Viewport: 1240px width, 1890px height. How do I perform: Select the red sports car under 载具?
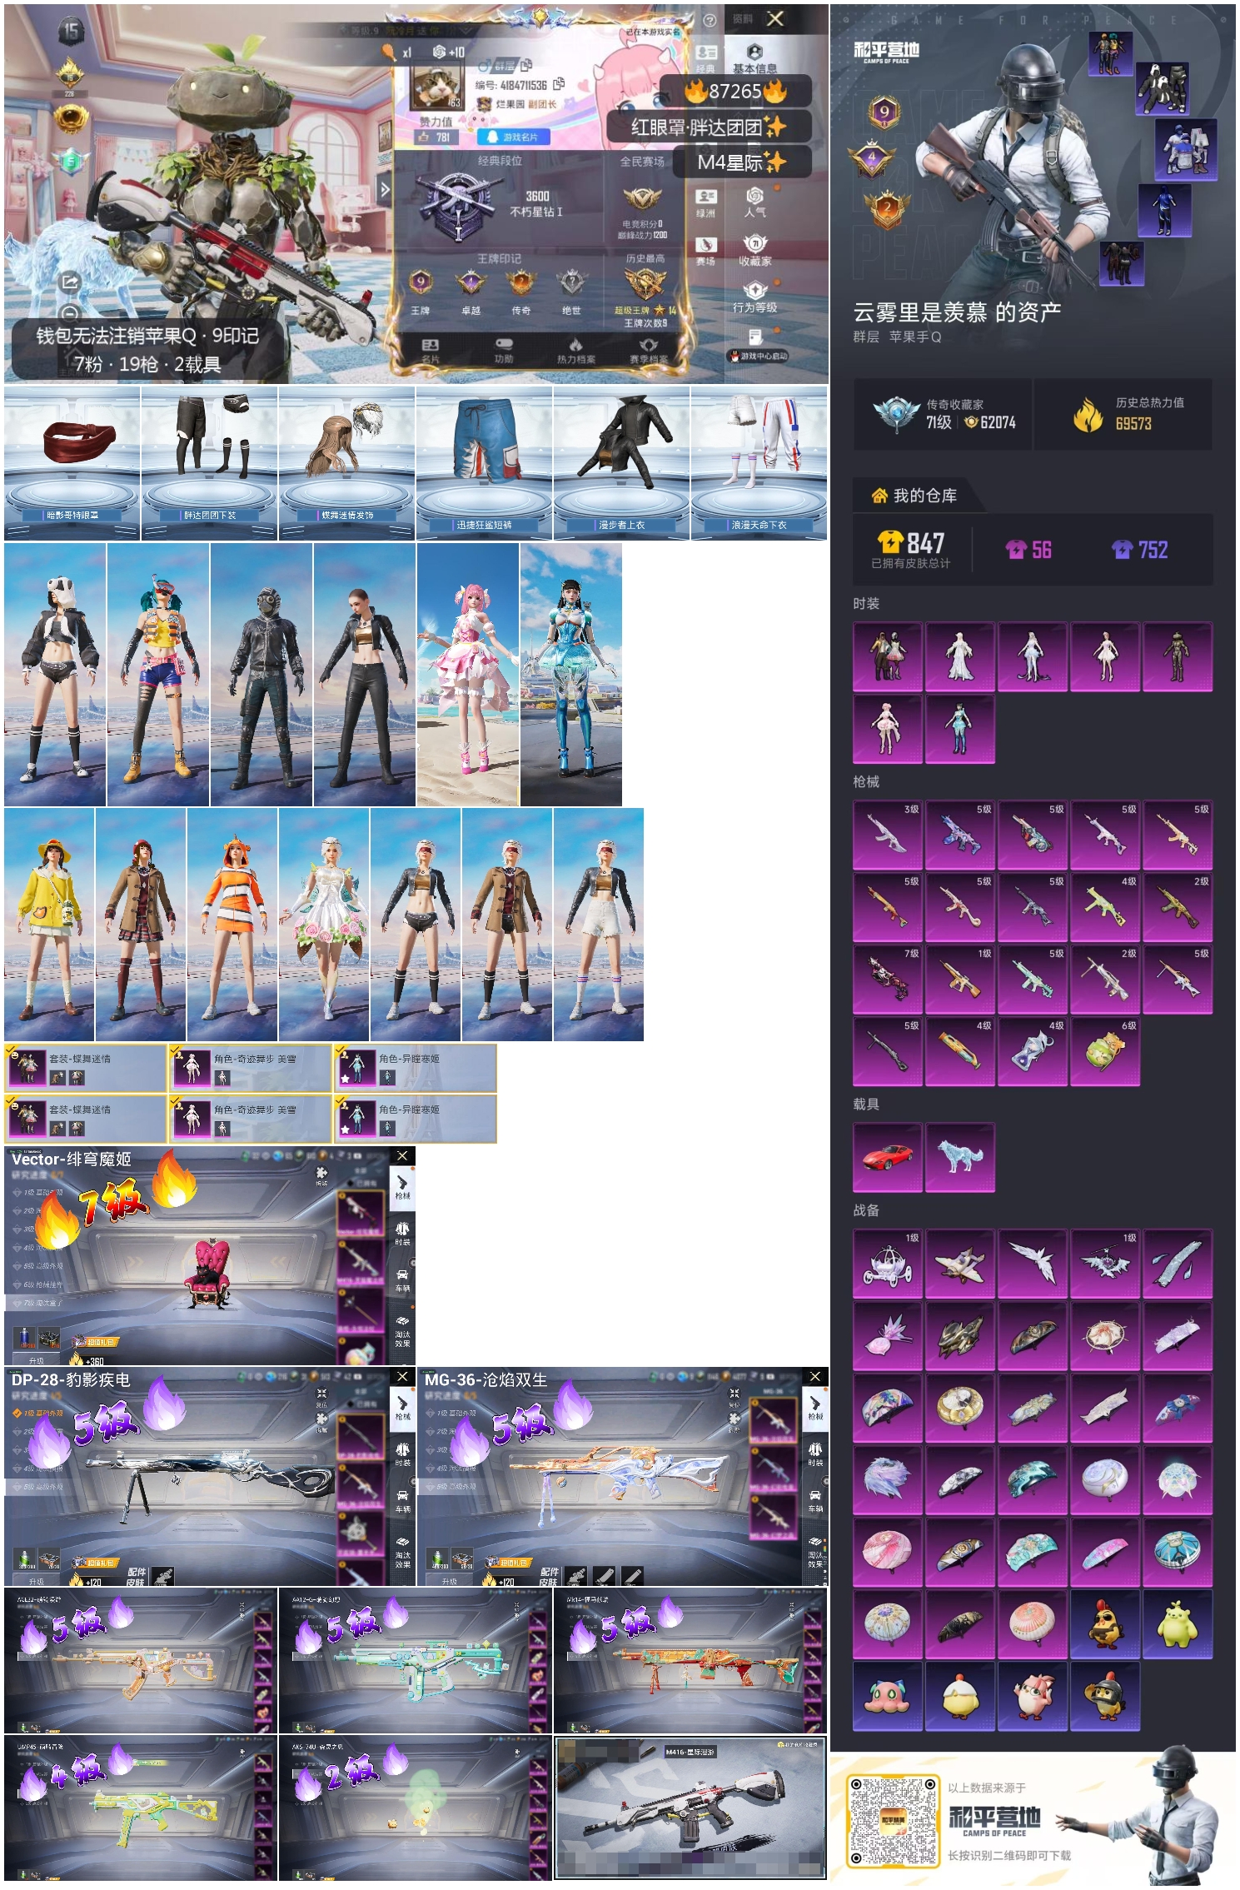[887, 1157]
